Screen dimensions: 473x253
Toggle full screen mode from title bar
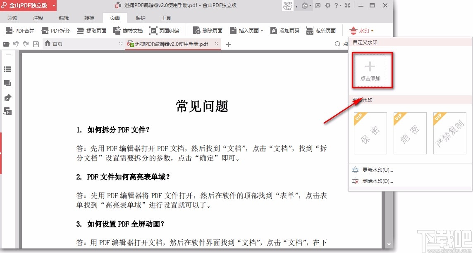(x=348, y=5)
